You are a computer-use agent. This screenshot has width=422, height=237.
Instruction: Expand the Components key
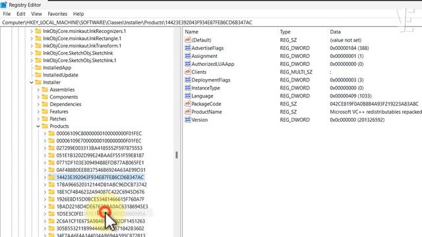[38, 97]
